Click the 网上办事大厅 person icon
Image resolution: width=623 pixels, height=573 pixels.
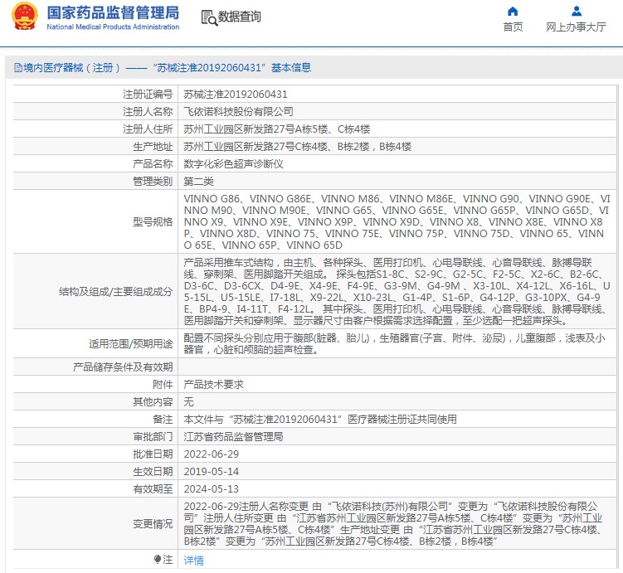(x=576, y=11)
